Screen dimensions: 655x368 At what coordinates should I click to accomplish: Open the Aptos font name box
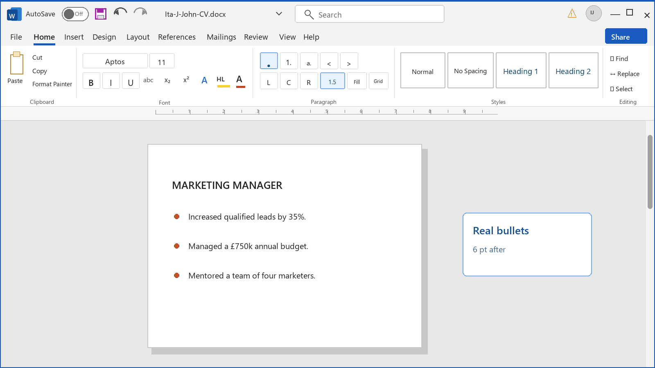[115, 61]
